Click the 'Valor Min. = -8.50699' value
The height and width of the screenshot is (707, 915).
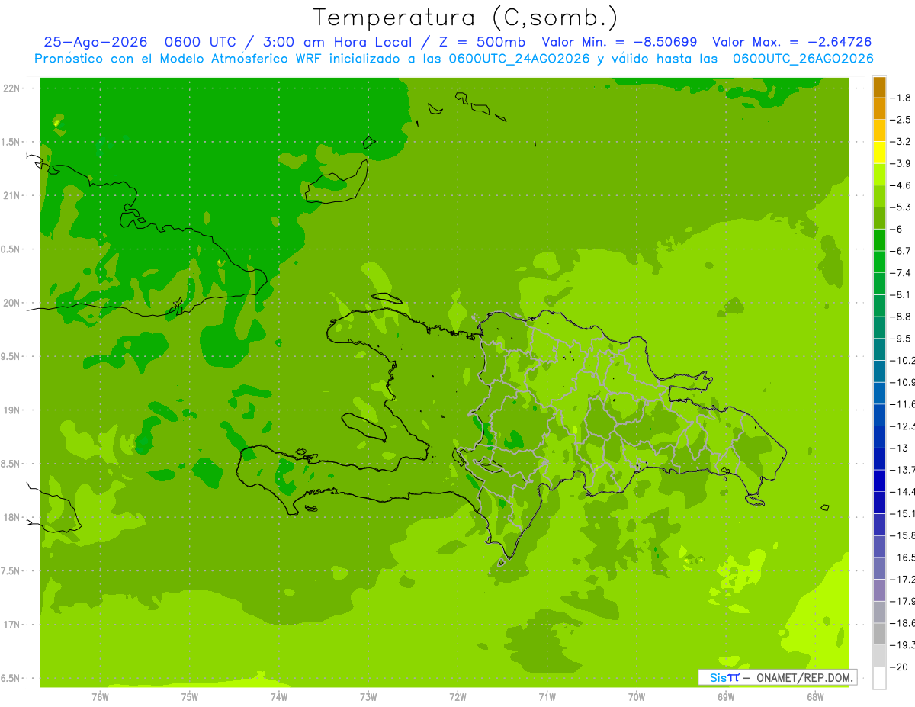click(x=619, y=42)
